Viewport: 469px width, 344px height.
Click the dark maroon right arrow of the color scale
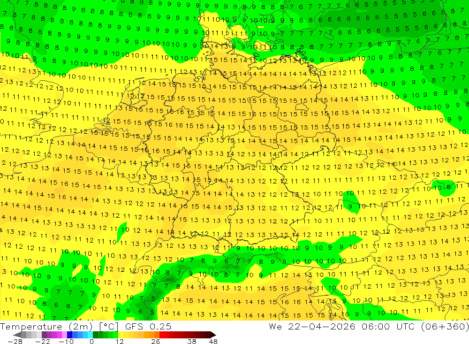point(213,335)
